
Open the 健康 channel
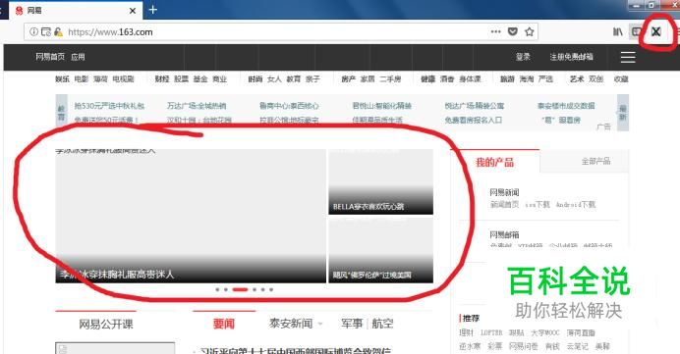[x=428, y=79]
